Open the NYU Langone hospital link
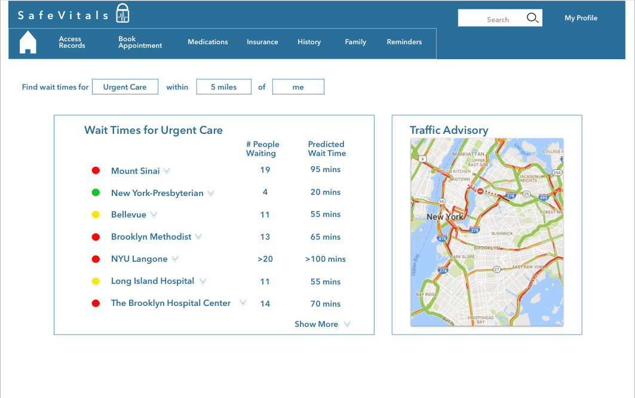 [139, 259]
